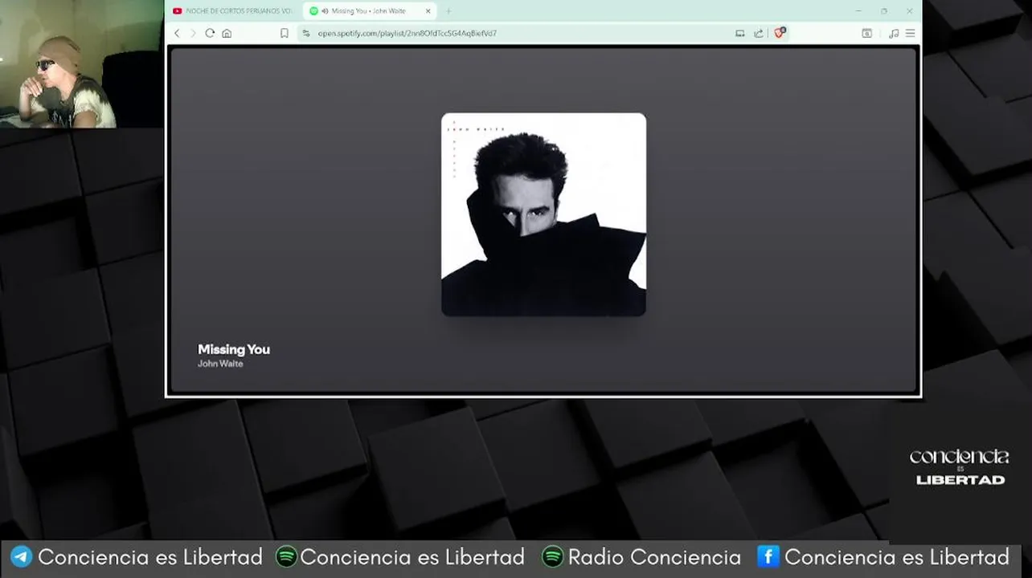Screen dimensions: 1032x578
Task: Click the Radio Conciencia text
Action: pyautogui.click(x=654, y=557)
